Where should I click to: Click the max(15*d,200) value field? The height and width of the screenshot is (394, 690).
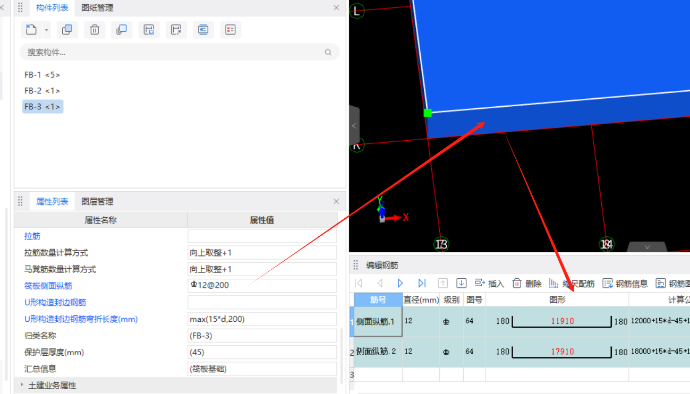pyautogui.click(x=262, y=319)
